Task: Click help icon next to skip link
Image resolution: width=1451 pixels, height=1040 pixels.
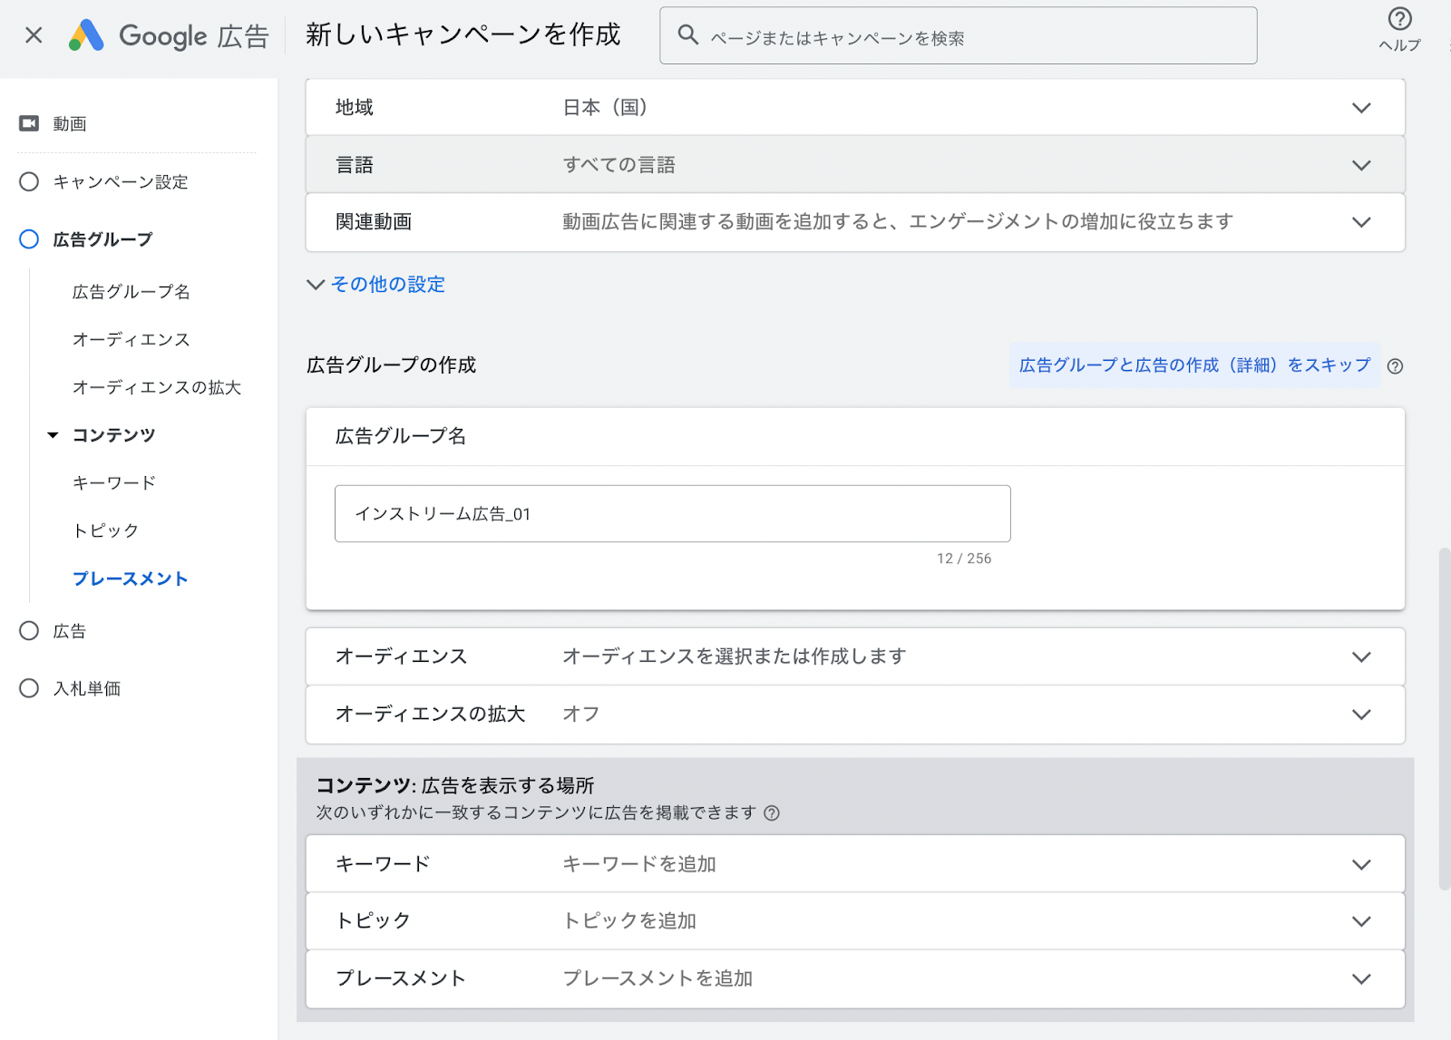Action: pos(1395,366)
